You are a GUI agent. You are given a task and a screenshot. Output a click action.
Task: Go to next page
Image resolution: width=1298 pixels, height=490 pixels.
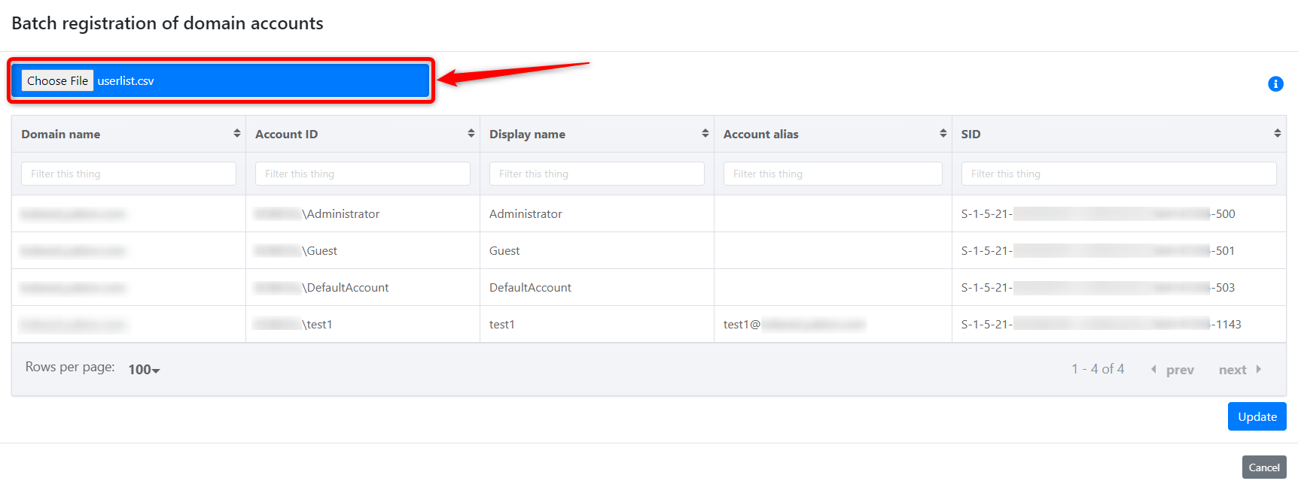pos(1239,370)
